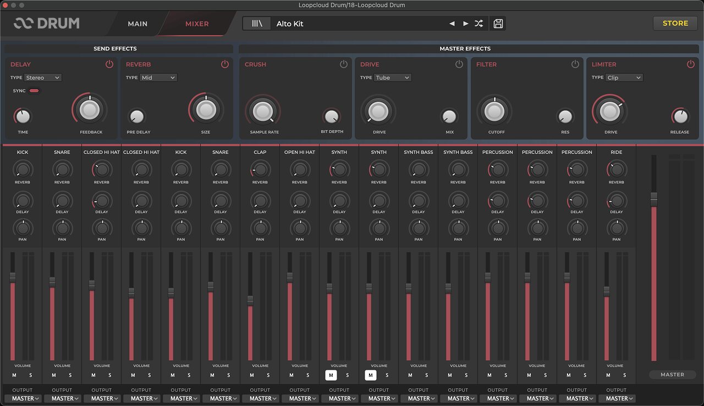This screenshot has height=406, width=704.
Task: Disable the Limiter effect power button
Action: (691, 64)
